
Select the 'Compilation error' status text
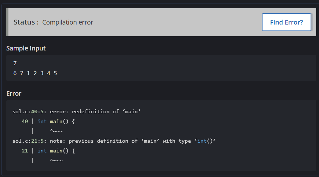67,22
